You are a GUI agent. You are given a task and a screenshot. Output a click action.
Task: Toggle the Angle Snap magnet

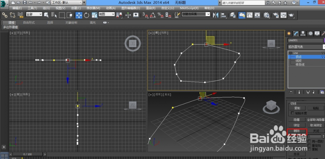point(153,15)
